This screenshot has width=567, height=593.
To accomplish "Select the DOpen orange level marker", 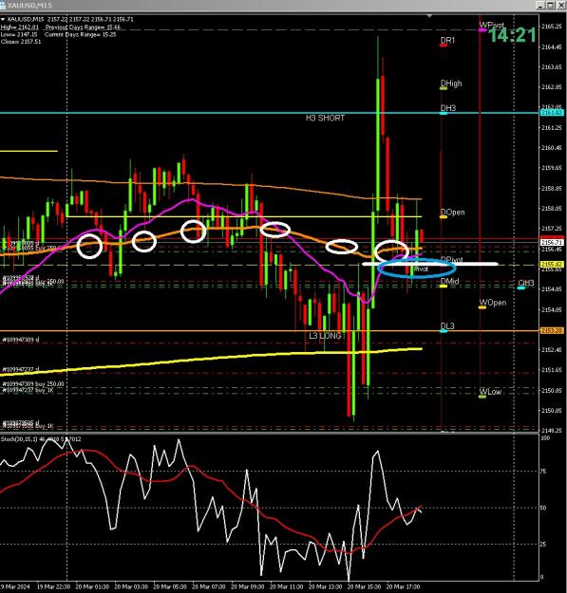I will point(444,217).
